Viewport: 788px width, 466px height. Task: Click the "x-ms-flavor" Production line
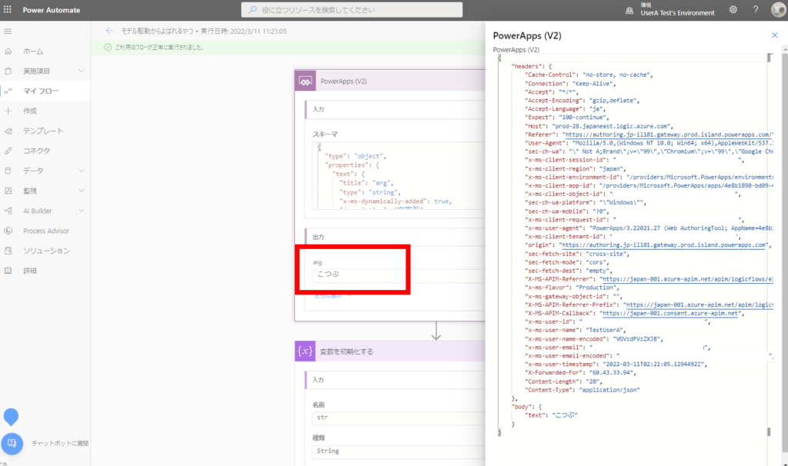(x=572, y=288)
